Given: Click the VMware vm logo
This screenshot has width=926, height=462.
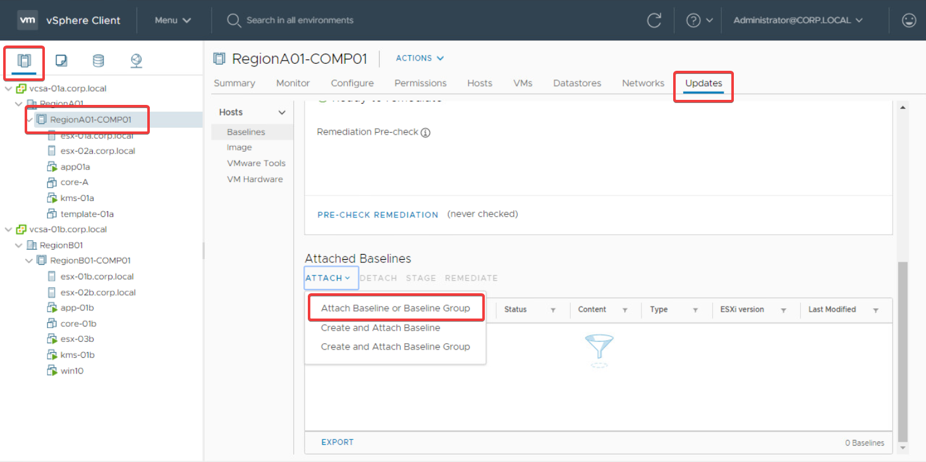Looking at the screenshot, I should (28, 20).
